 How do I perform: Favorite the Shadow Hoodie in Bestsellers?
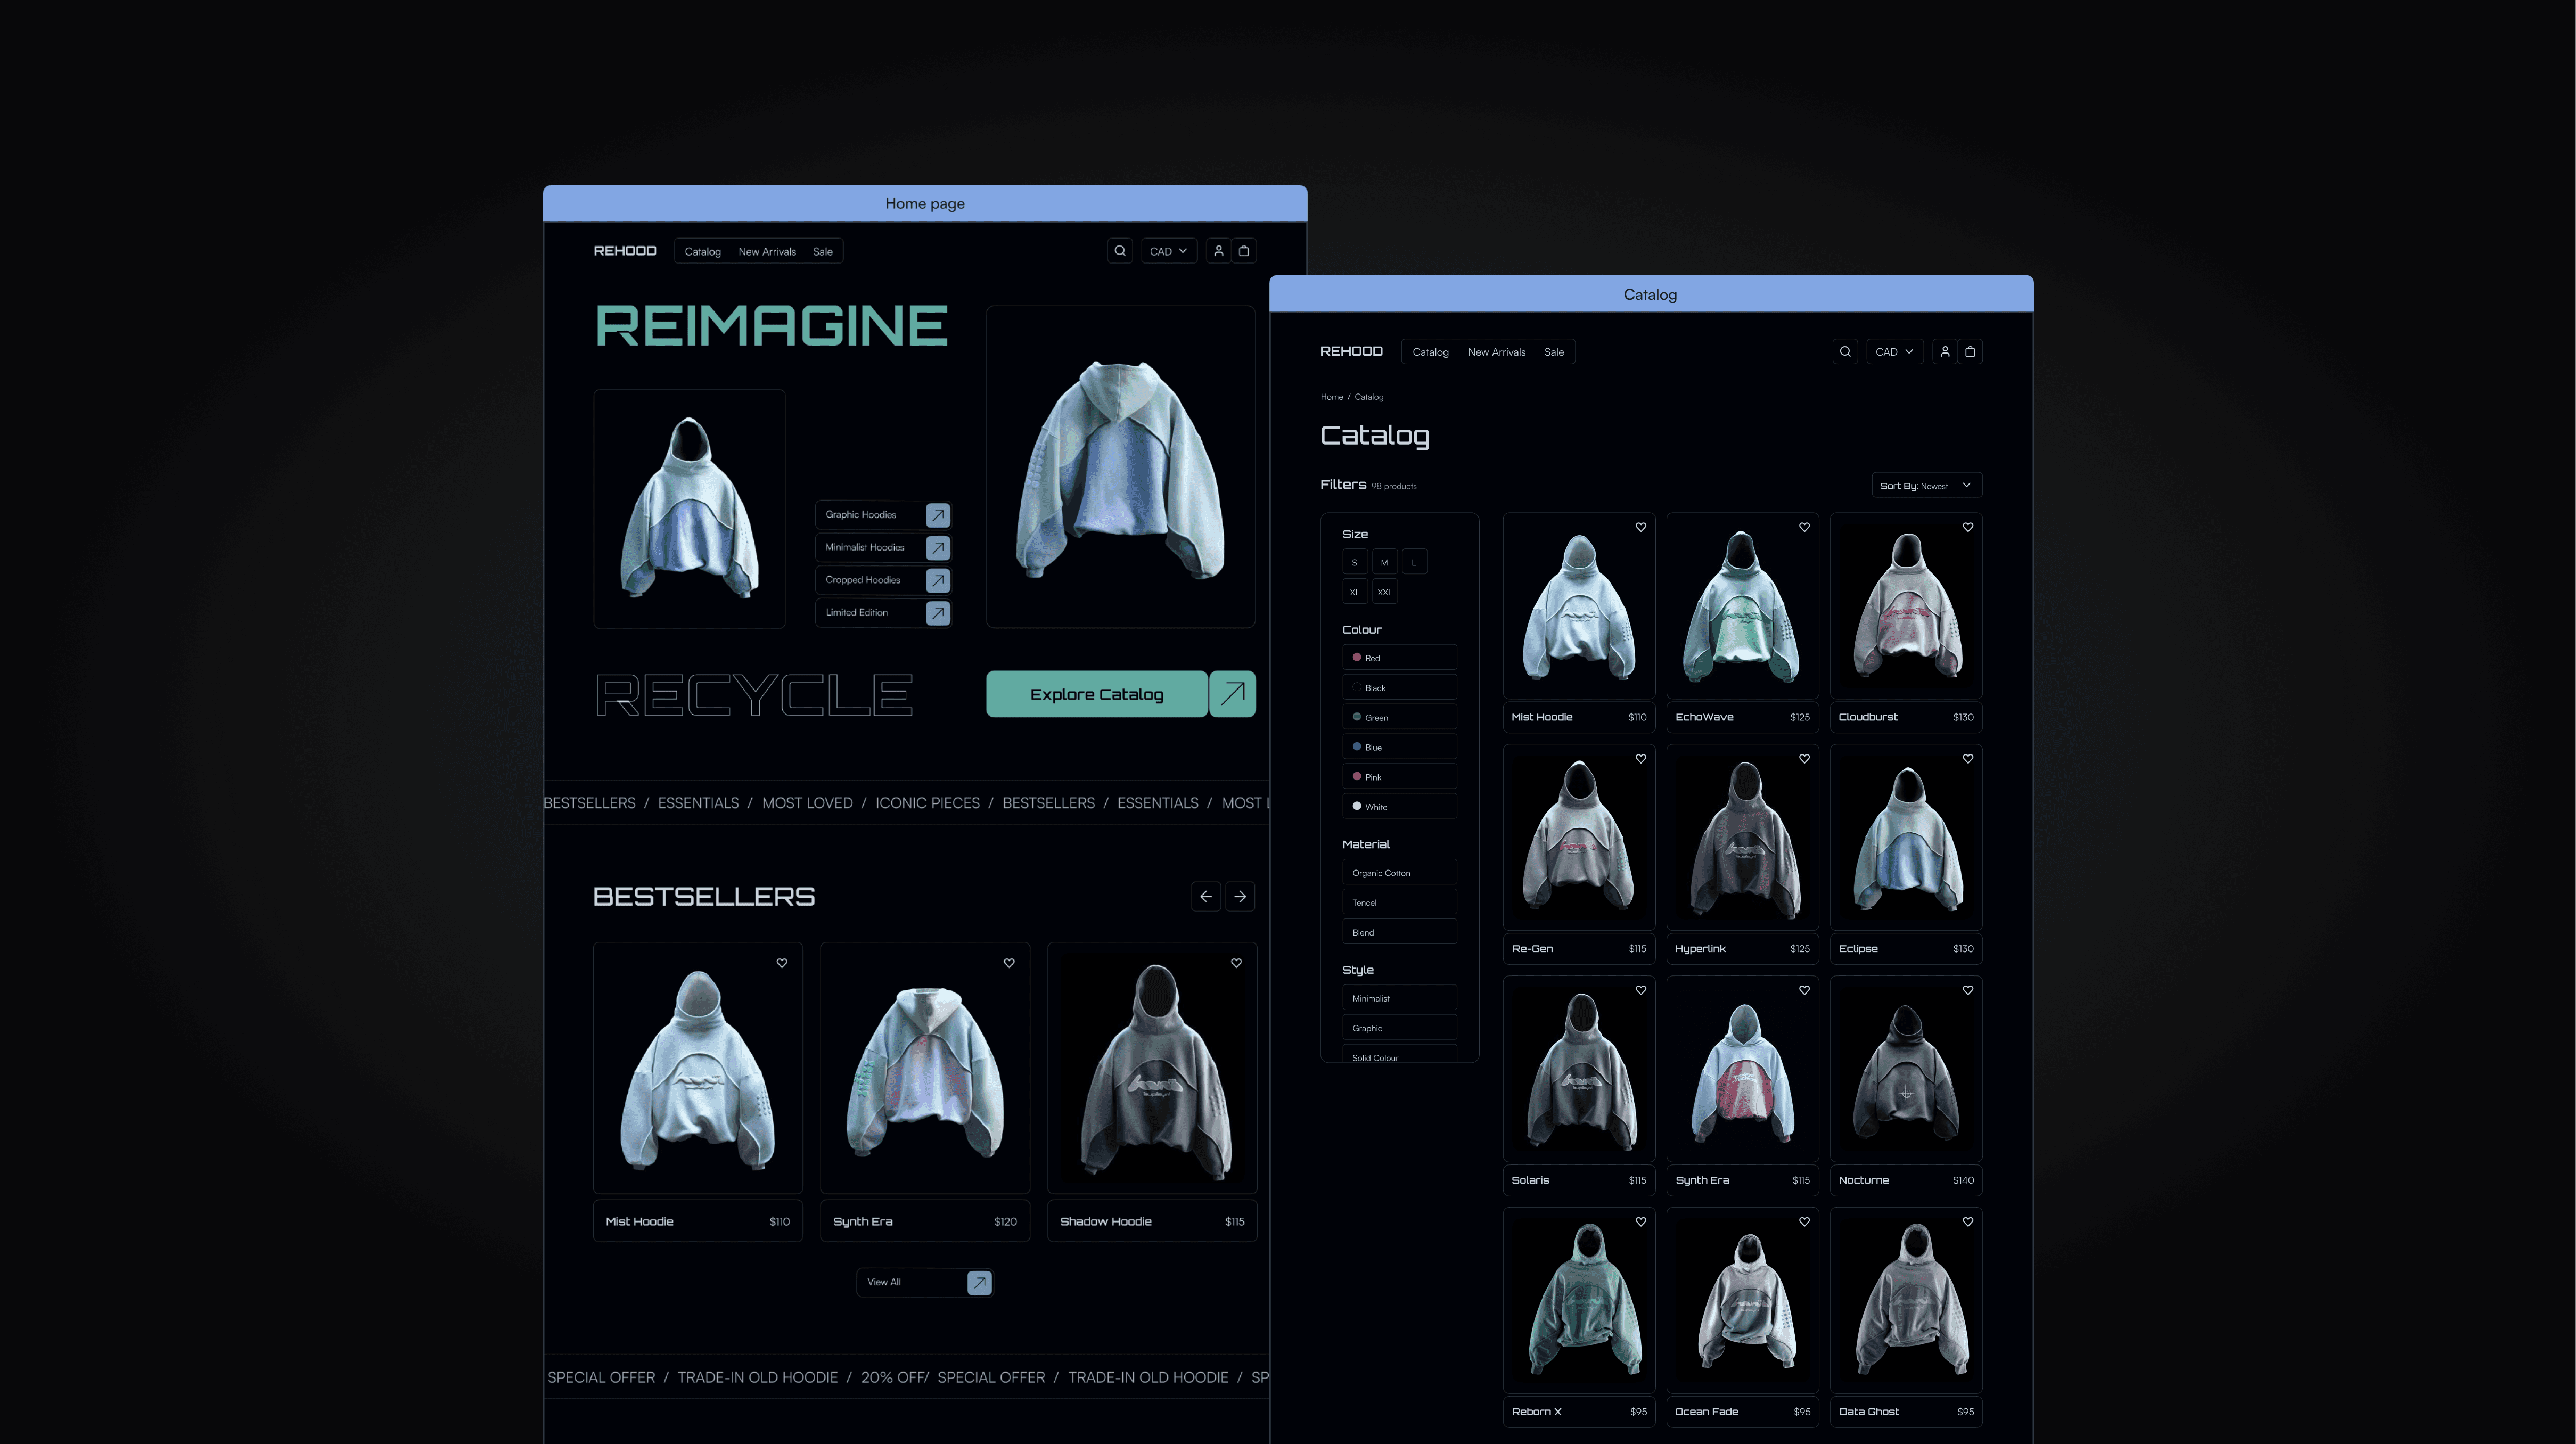pyautogui.click(x=1236, y=963)
